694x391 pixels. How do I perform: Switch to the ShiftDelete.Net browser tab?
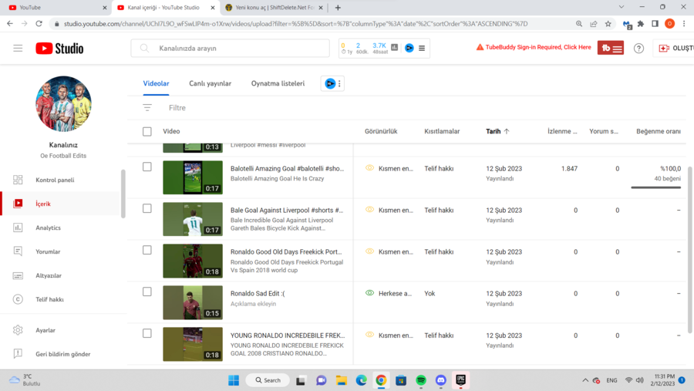(x=275, y=8)
